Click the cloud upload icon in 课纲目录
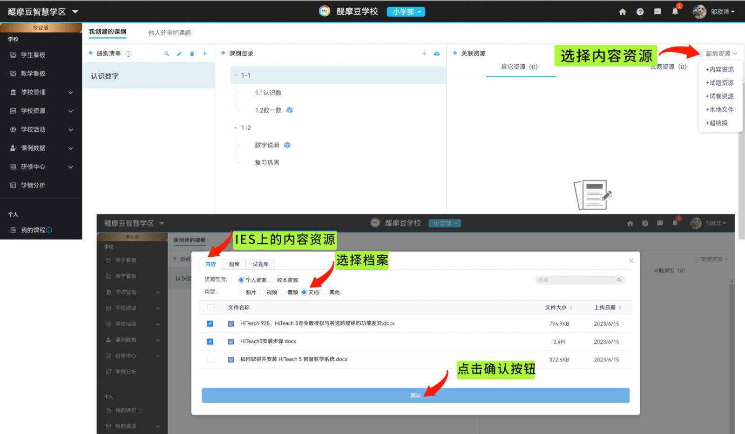The image size is (745, 434). click(437, 54)
